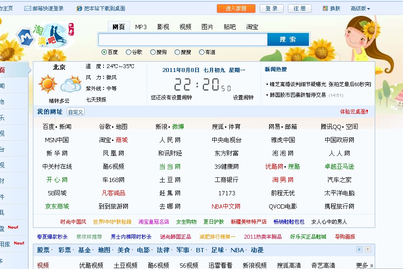Select the 有道 search engine radio button
This screenshot has height=269, width=403.
coord(202,52)
